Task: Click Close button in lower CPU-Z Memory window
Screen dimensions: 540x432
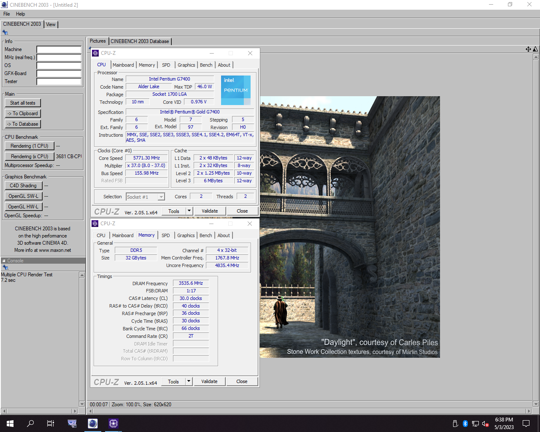Action: pyautogui.click(x=242, y=381)
